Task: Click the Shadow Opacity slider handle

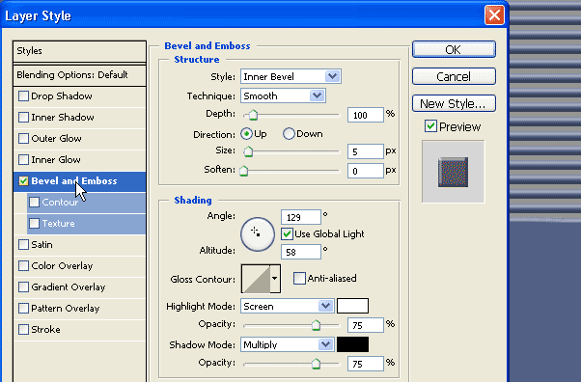Action: pos(316,364)
